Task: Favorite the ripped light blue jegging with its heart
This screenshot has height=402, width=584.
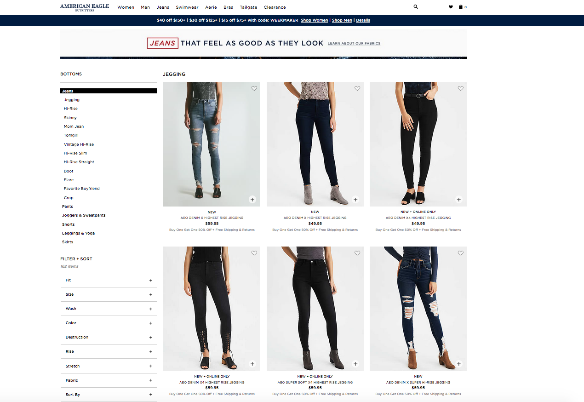Action: point(254,88)
